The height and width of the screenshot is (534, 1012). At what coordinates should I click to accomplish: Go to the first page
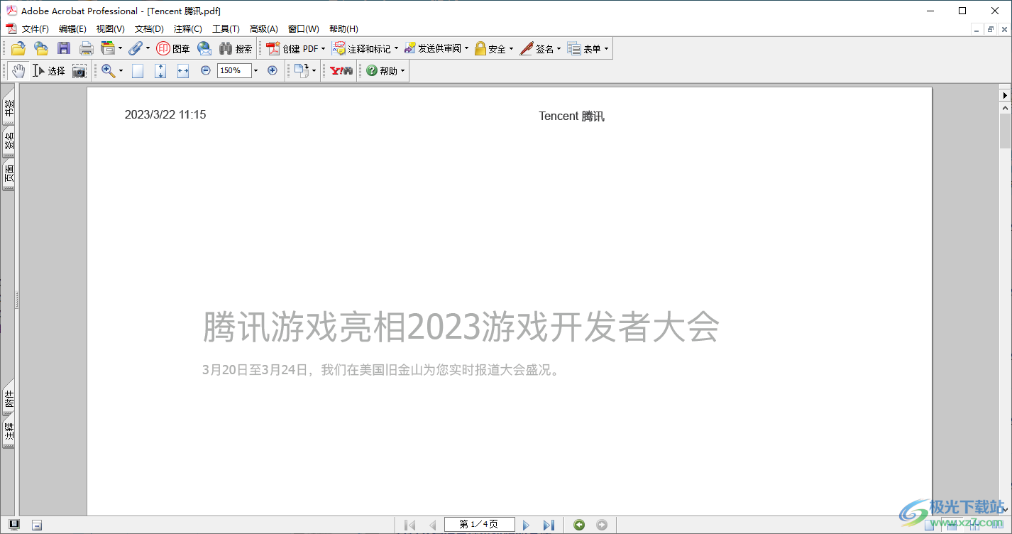(x=410, y=525)
